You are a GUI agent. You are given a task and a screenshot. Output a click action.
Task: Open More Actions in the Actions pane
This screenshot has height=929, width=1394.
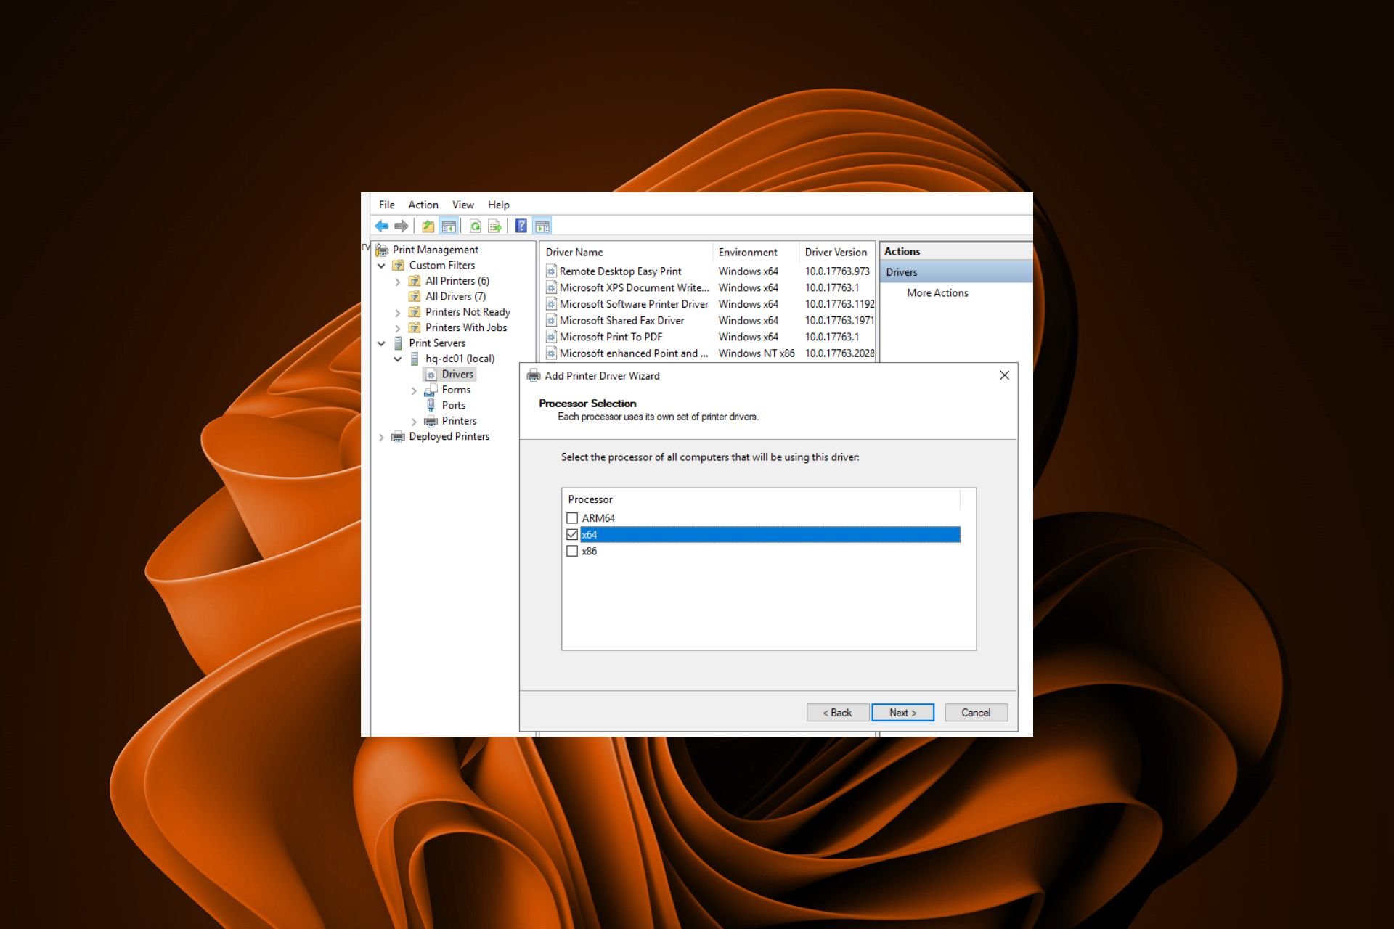tap(937, 293)
